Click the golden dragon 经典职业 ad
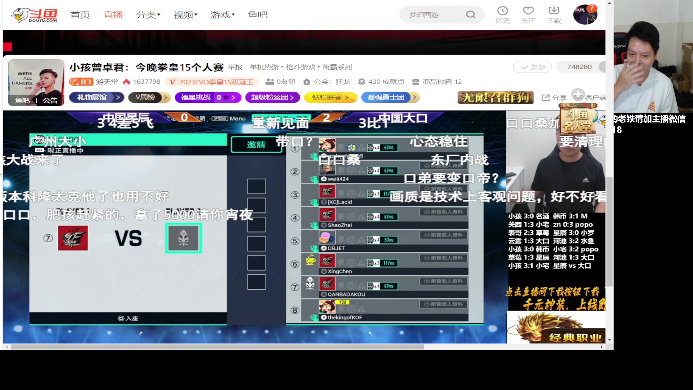Screen dimensions: 693x390 click(x=556, y=327)
